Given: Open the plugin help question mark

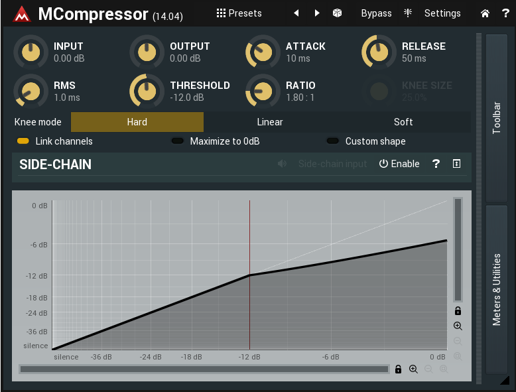Looking at the screenshot, I should tap(505, 13).
